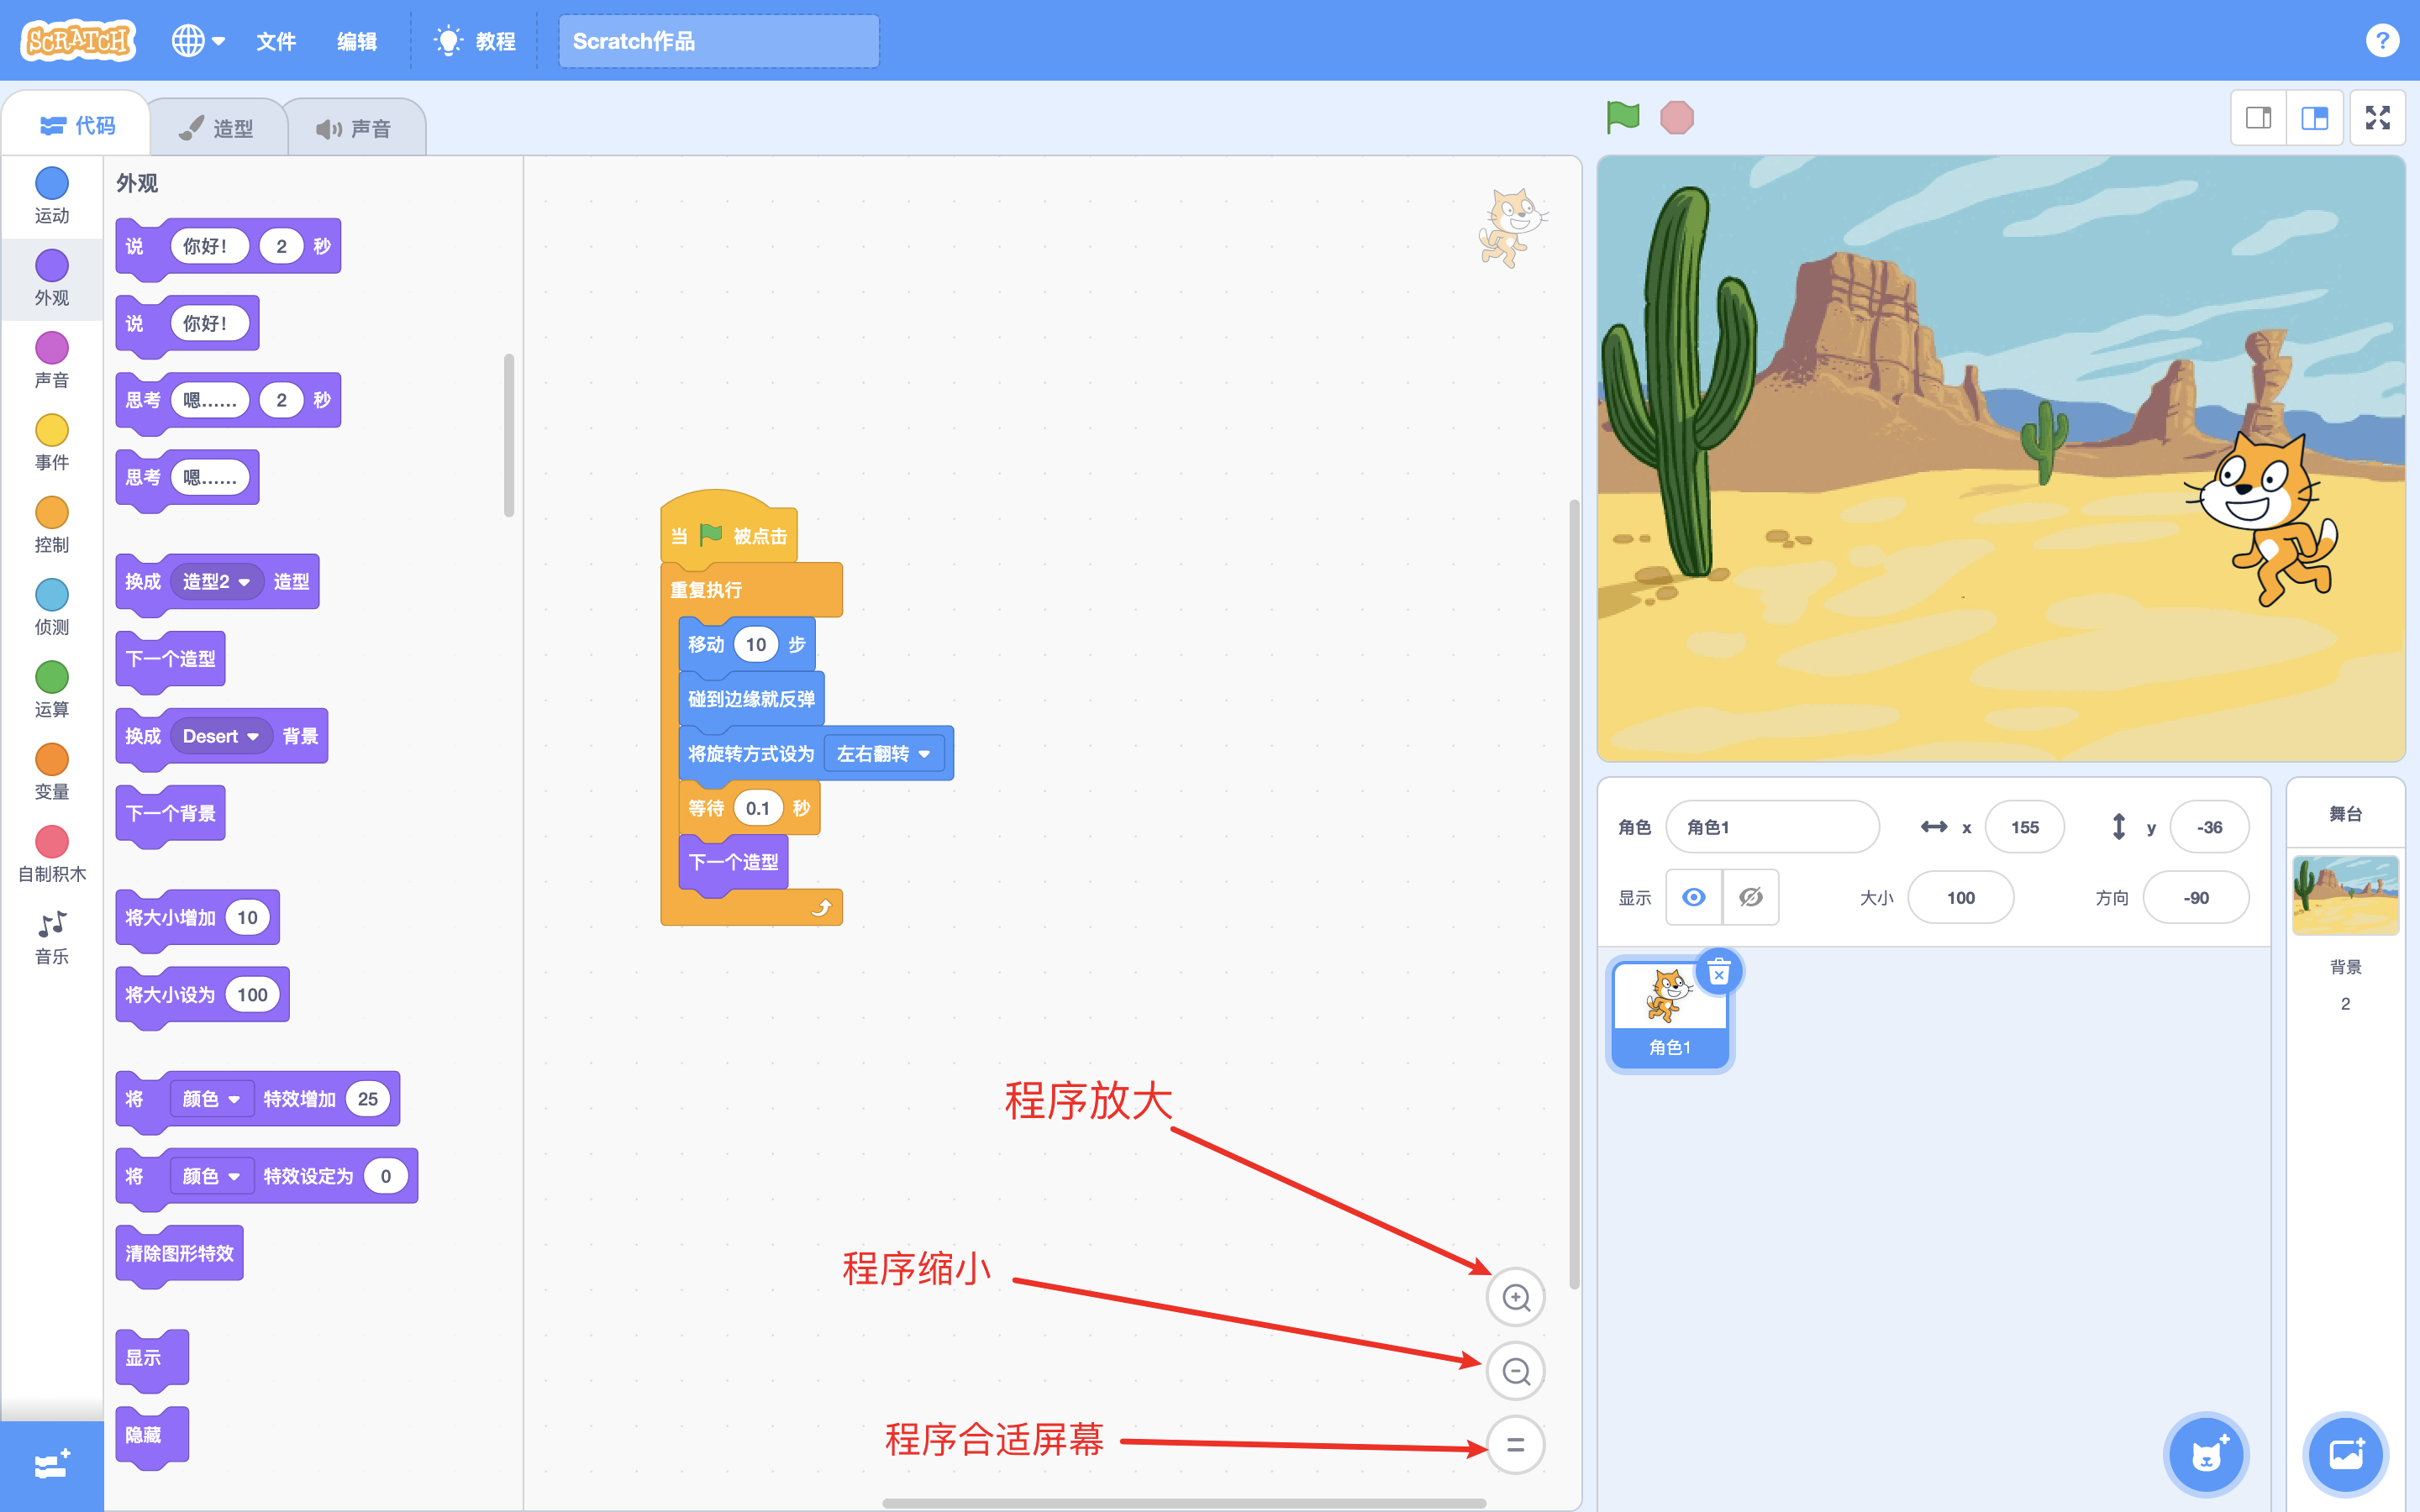Viewport: 2420px width, 1512px height.
Task: Open the 音乐 extension category
Action: click(52, 937)
